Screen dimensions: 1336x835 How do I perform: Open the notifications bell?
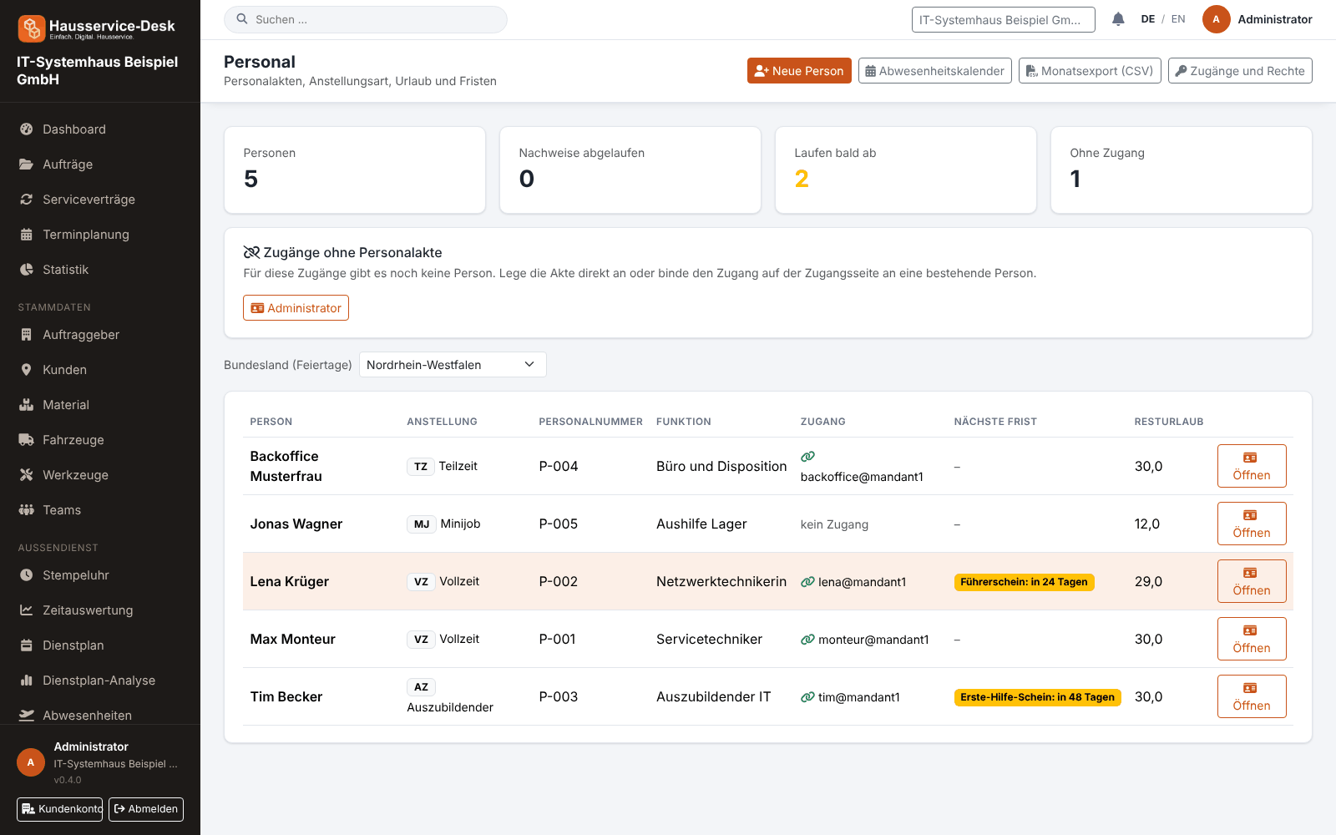click(1118, 19)
